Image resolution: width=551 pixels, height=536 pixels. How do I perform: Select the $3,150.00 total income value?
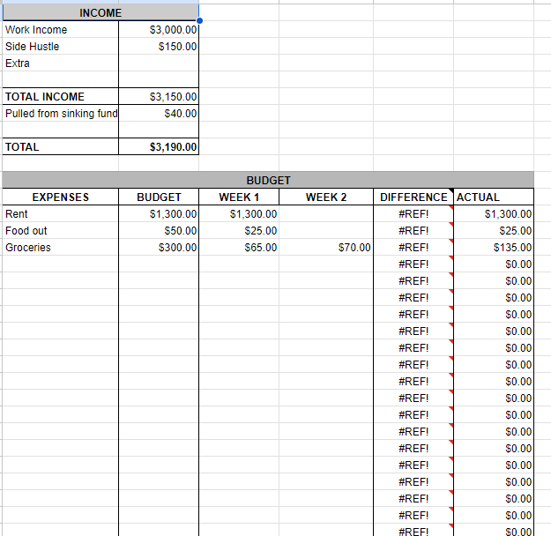[159, 96]
